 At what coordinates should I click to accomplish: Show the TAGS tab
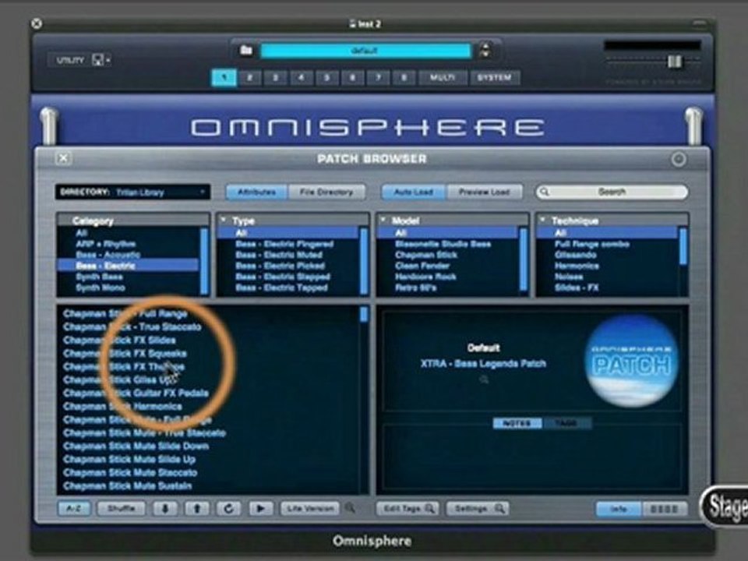point(566,423)
